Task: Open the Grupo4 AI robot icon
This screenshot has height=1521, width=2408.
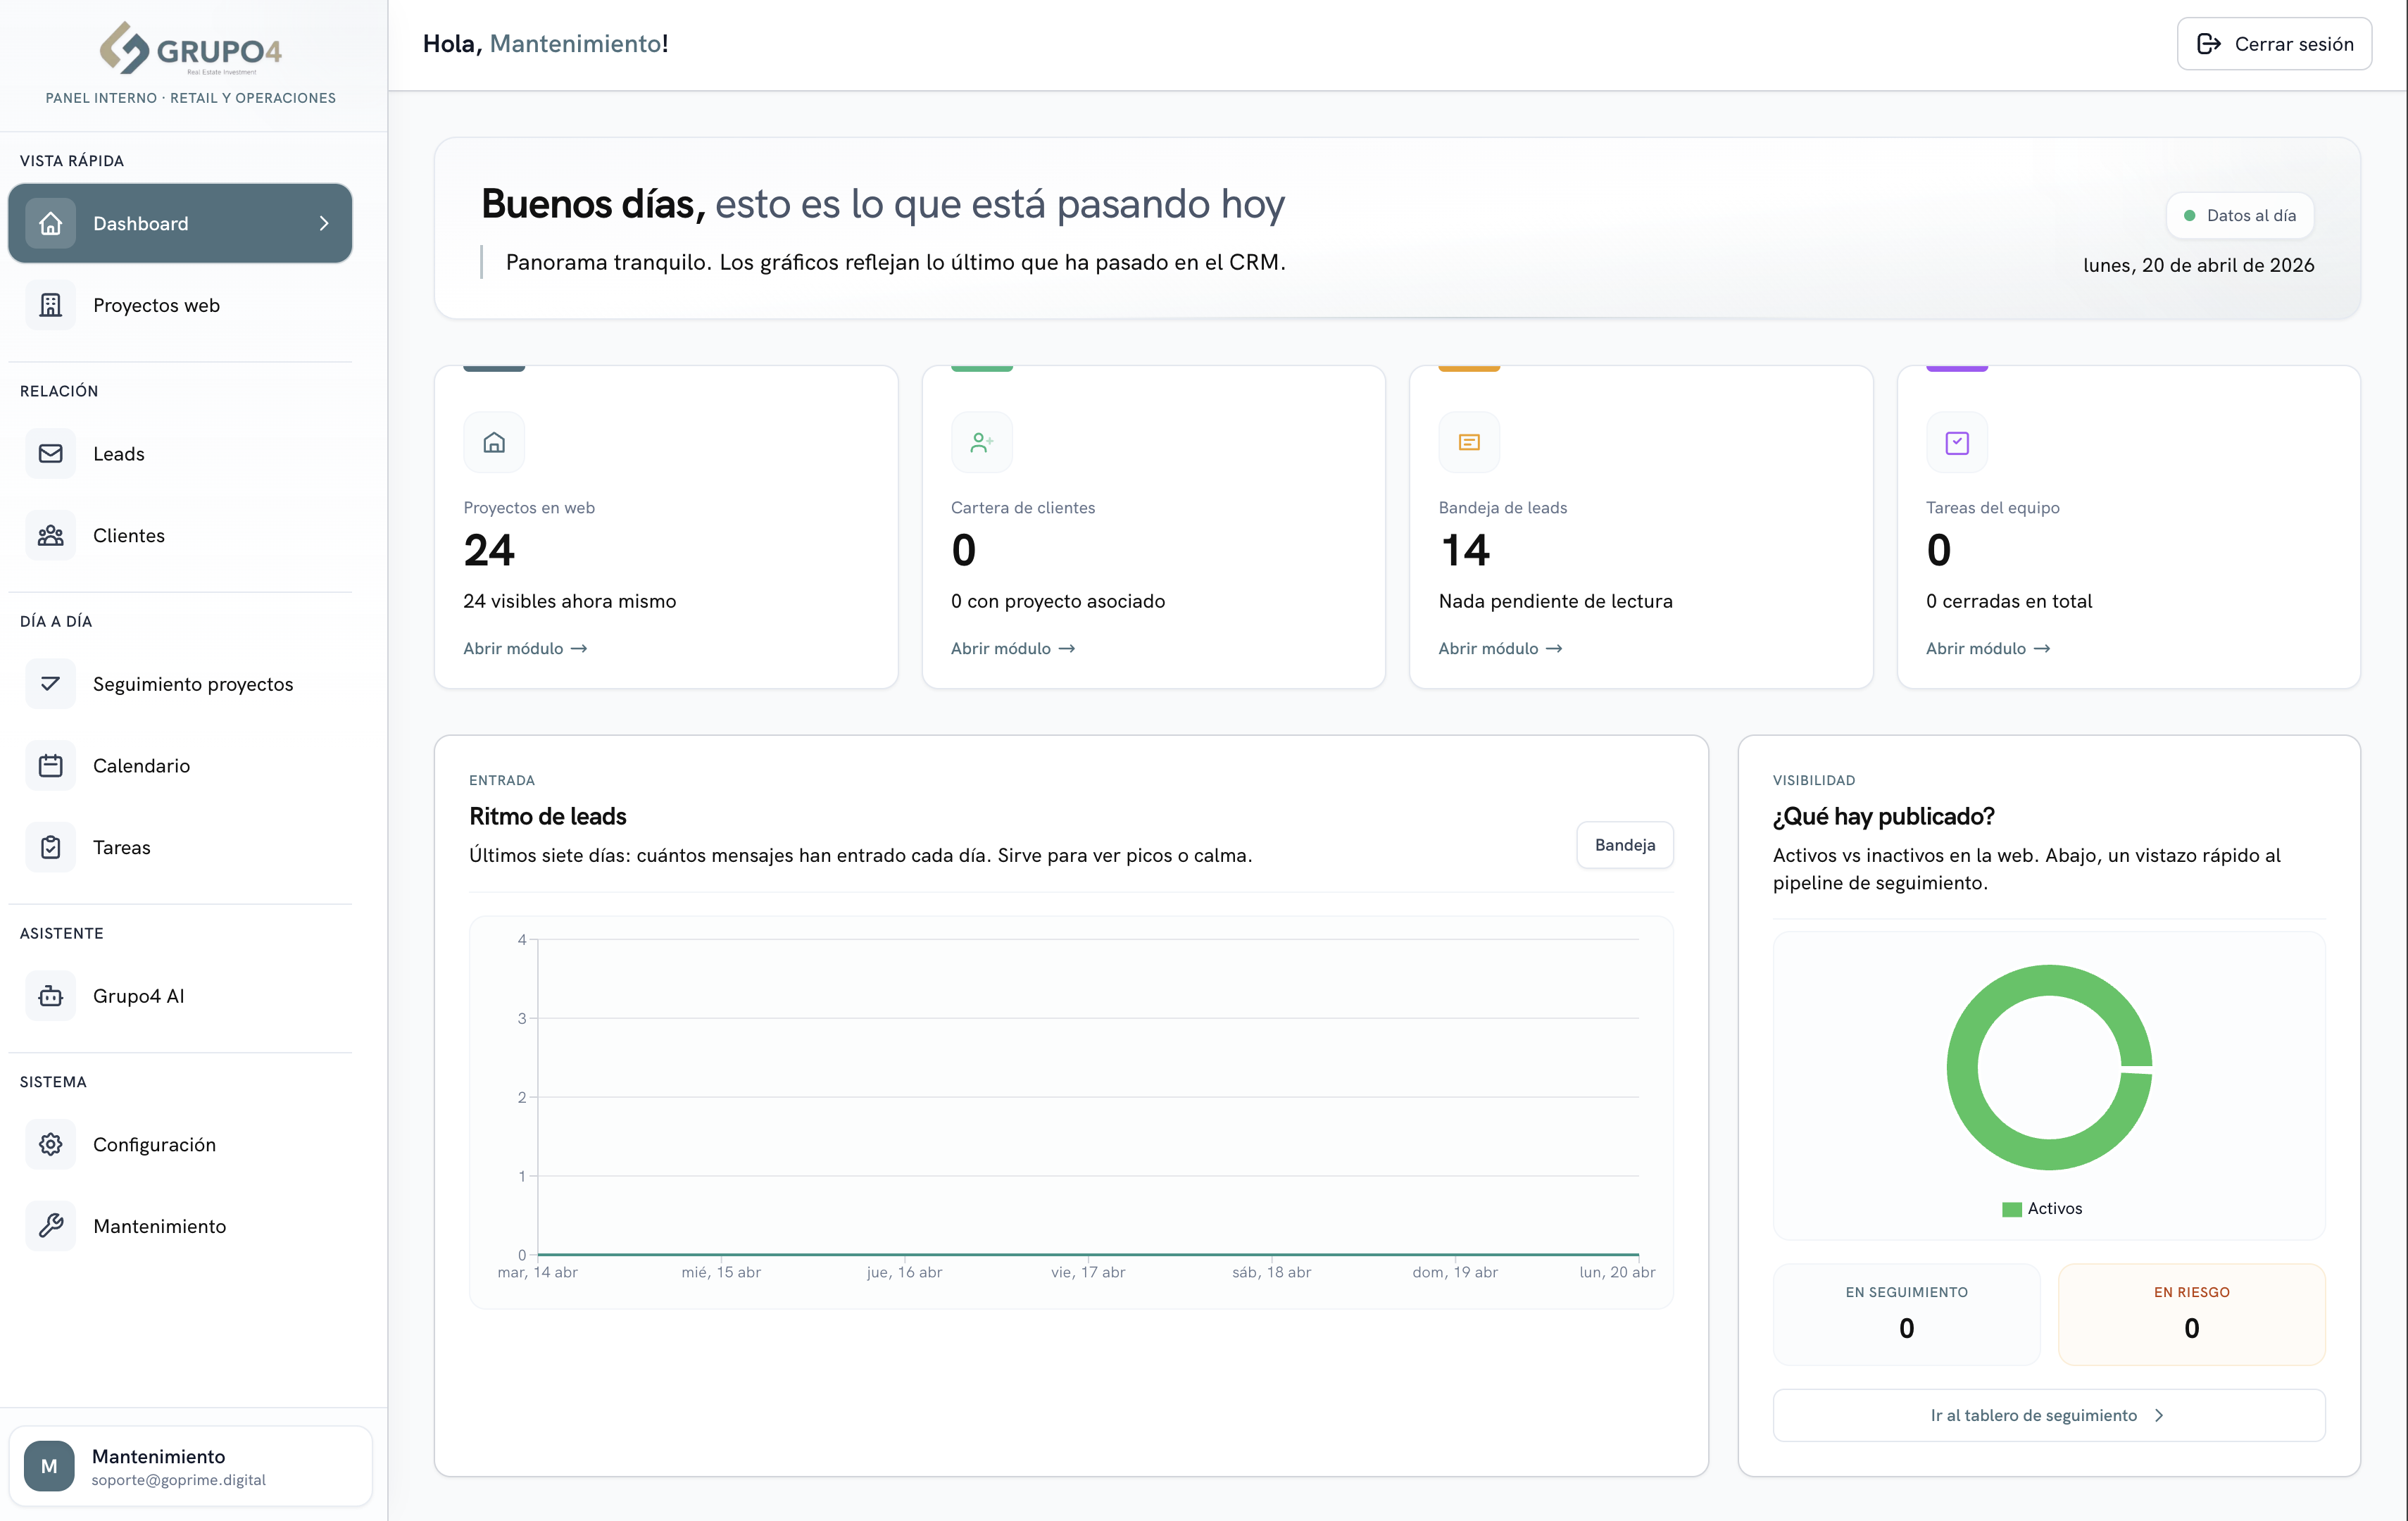Action: [50, 996]
